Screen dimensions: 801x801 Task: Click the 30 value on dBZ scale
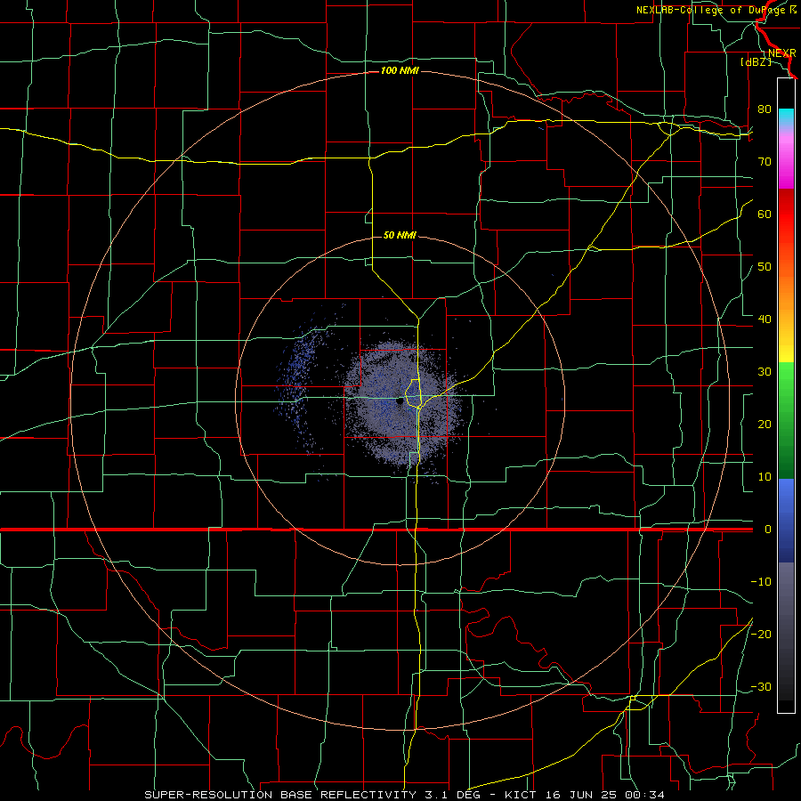(765, 372)
